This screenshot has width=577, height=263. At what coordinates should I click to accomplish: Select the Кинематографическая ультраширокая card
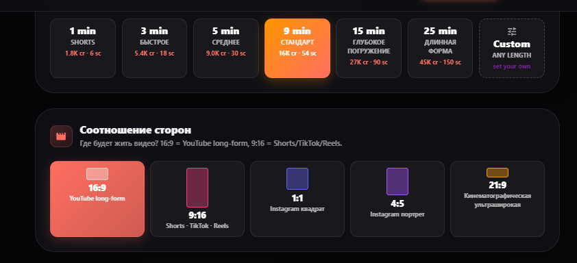(498, 199)
